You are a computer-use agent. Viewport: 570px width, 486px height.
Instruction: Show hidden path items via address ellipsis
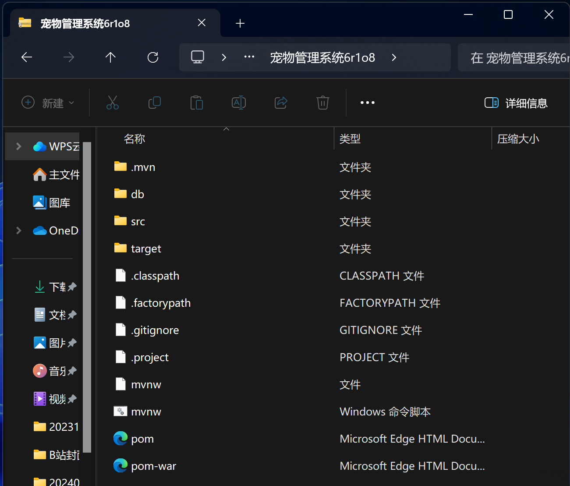[x=249, y=57]
